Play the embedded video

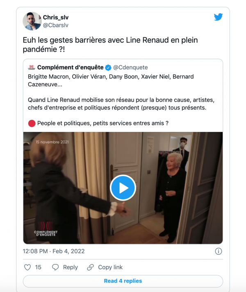pos(123,188)
